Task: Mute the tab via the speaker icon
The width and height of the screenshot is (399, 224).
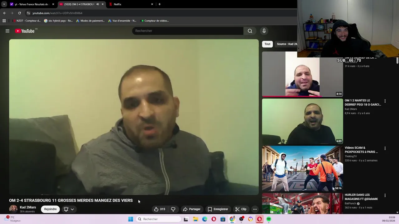Action: coord(98,4)
